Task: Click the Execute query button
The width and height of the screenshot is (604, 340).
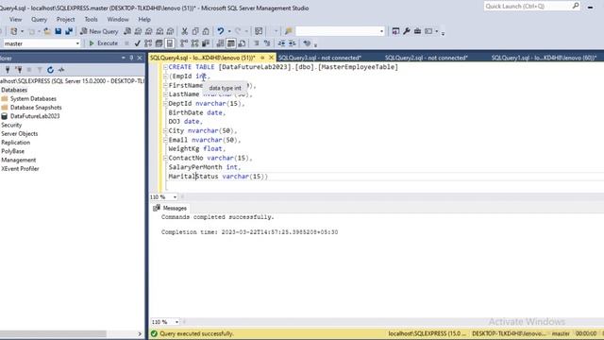Action: tap(103, 43)
